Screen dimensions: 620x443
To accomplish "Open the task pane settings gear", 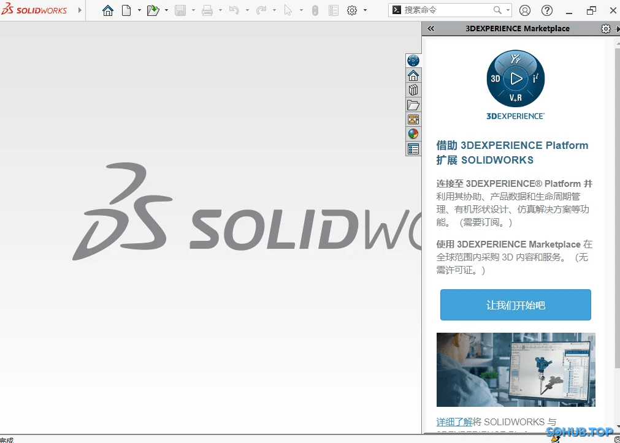I will pyautogui.click(x=605, y=28).
